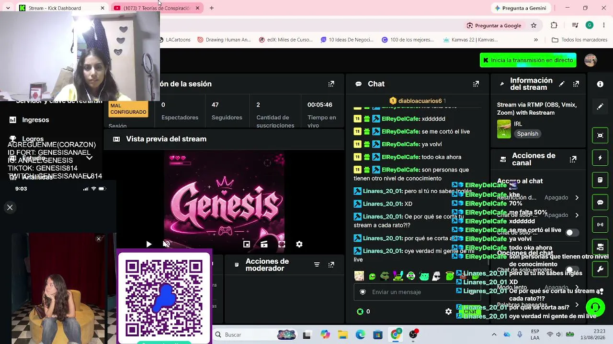
Task: Show hidden system tray icons
Action: (494, 334)
